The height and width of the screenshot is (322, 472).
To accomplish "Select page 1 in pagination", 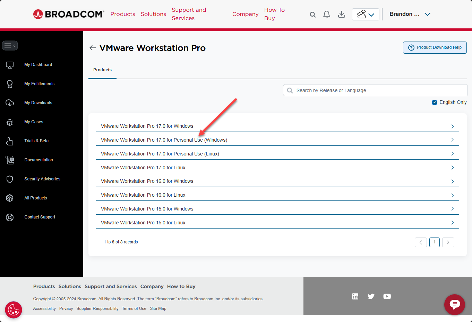I will 435,242.
